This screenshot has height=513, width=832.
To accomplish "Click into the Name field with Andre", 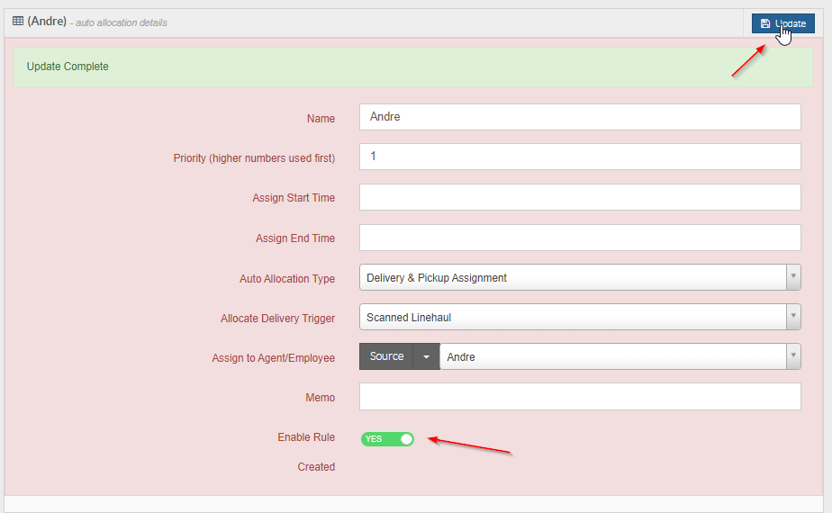I will (x=580, y=117).
